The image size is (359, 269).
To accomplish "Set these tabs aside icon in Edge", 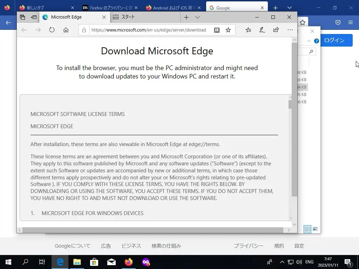I will 34,17.
